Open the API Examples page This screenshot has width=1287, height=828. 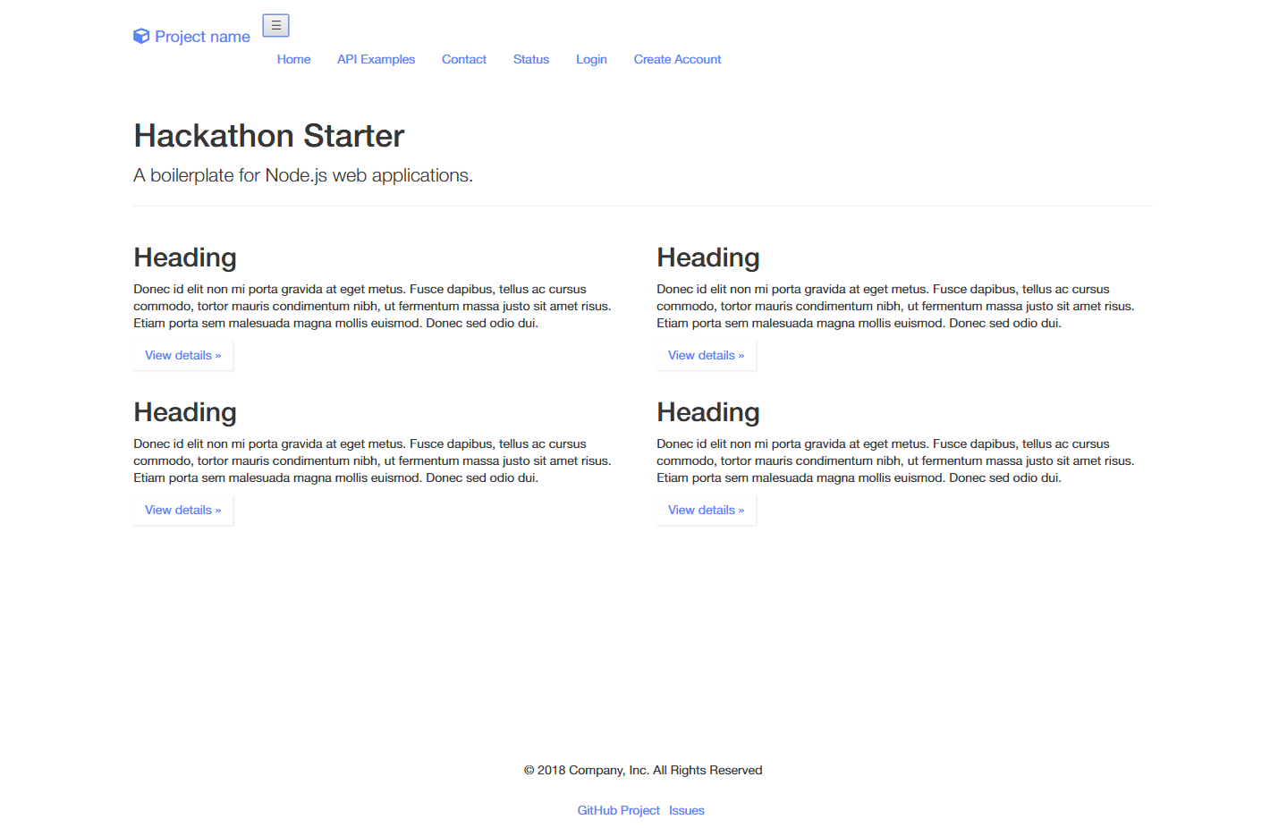[376, 59]
